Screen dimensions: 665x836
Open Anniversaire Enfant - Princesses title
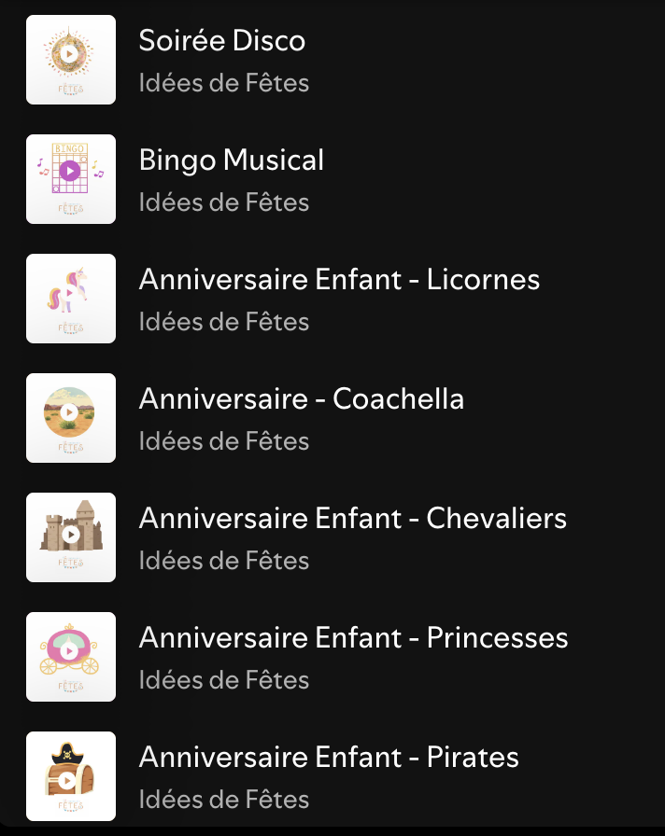click(353, 637)
